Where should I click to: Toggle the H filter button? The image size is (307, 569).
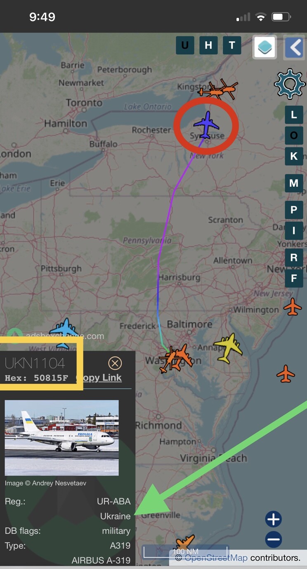(x=208, y=45)
